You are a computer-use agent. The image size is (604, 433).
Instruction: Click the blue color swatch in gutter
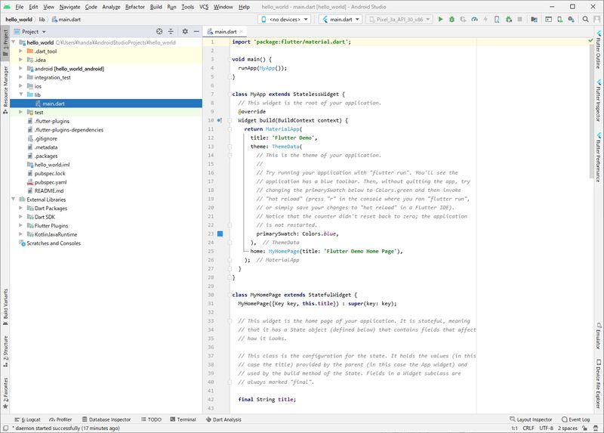click(220, 234)
